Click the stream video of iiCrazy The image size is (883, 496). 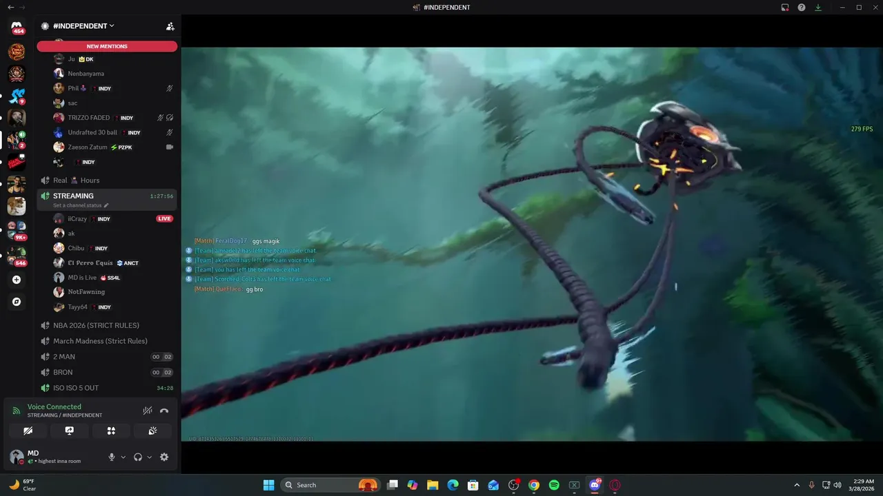(x=532, y=244)
